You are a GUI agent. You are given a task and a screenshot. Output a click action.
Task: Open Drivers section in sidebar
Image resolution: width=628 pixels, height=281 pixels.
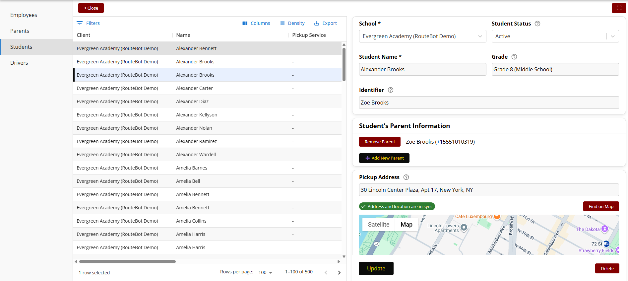36,63
